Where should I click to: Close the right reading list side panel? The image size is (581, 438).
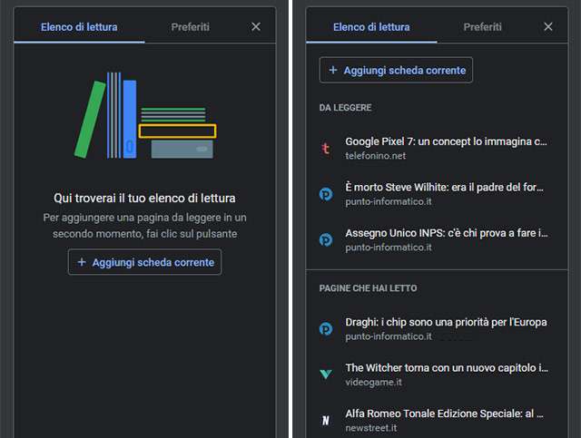pos(548,26)
